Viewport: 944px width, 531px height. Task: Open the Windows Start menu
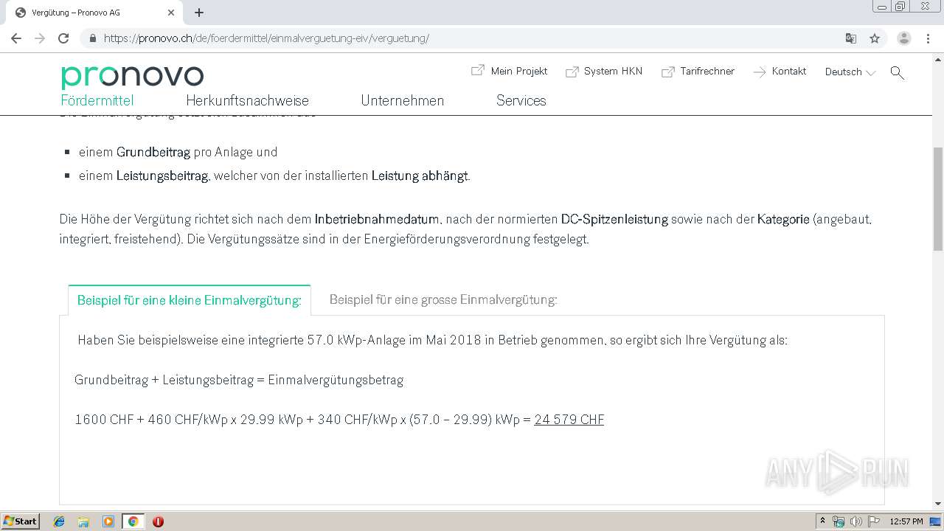(x=21, y=521)
